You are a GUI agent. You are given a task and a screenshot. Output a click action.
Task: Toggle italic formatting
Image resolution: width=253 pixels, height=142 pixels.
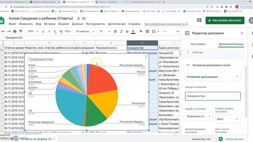pos(121,32)
